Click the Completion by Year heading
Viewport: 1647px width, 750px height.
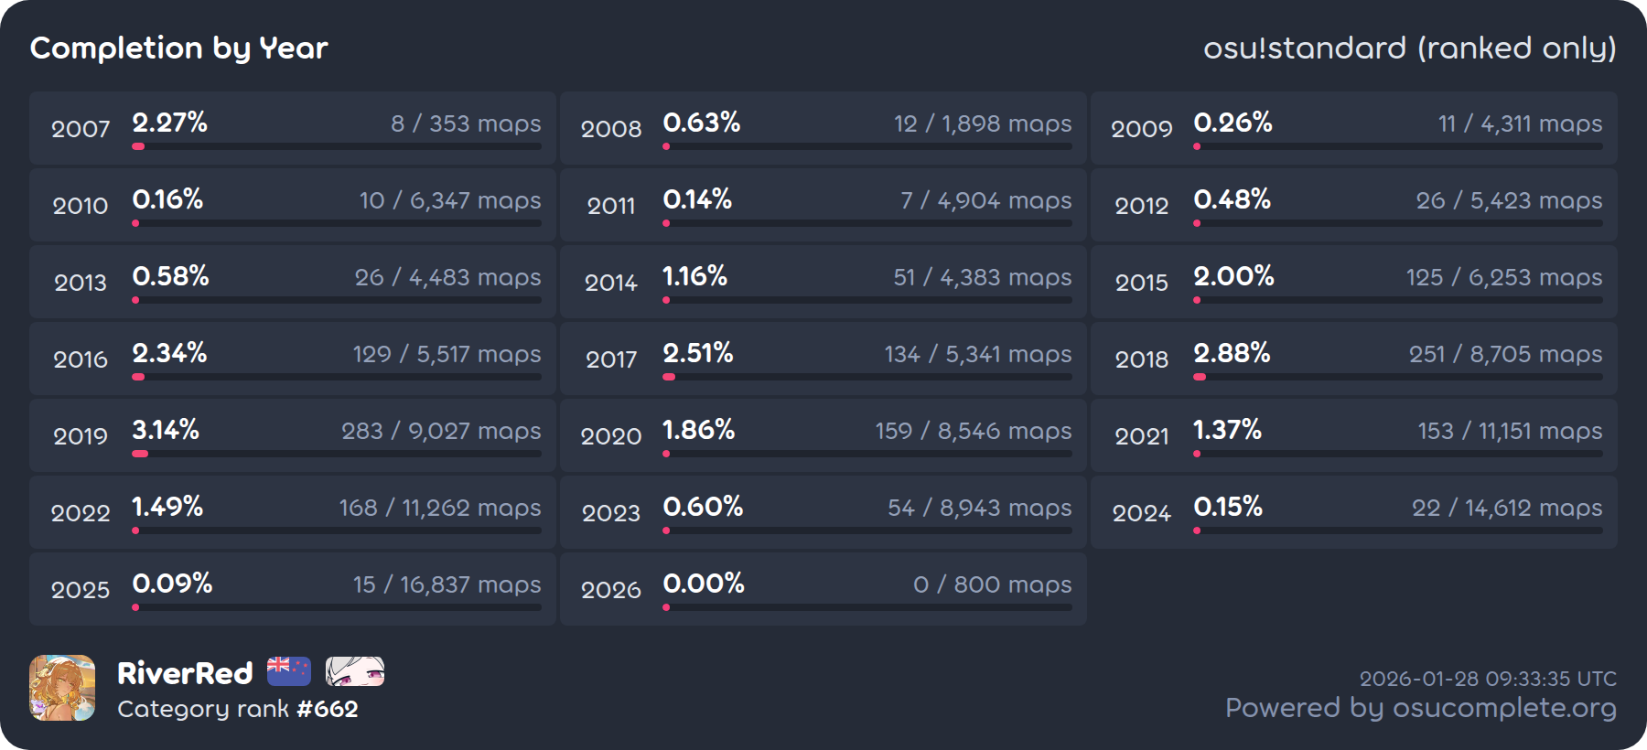coord(179,48)
